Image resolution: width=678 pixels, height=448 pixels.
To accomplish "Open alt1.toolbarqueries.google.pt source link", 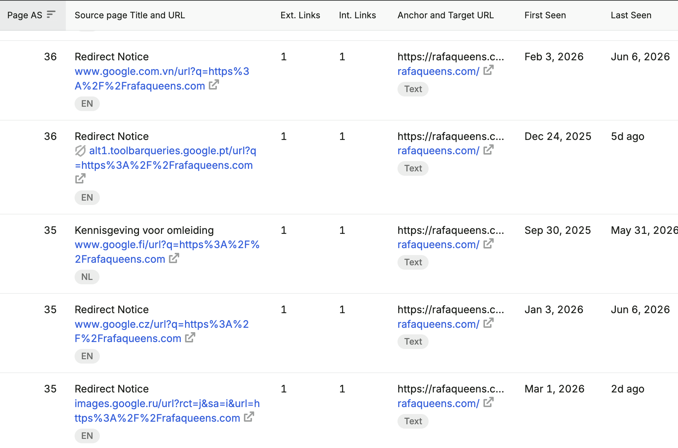I will tap(165, 158).
